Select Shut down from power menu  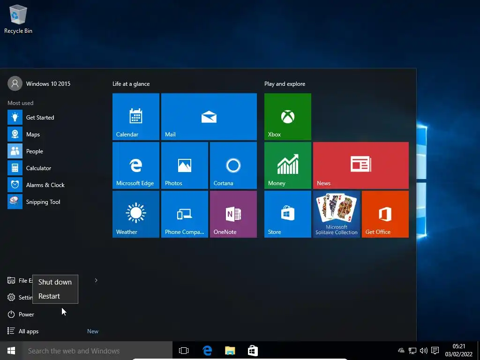coord(55,282)
